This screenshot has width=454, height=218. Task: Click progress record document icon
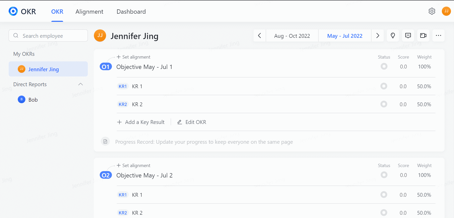(x=105, y=141)
